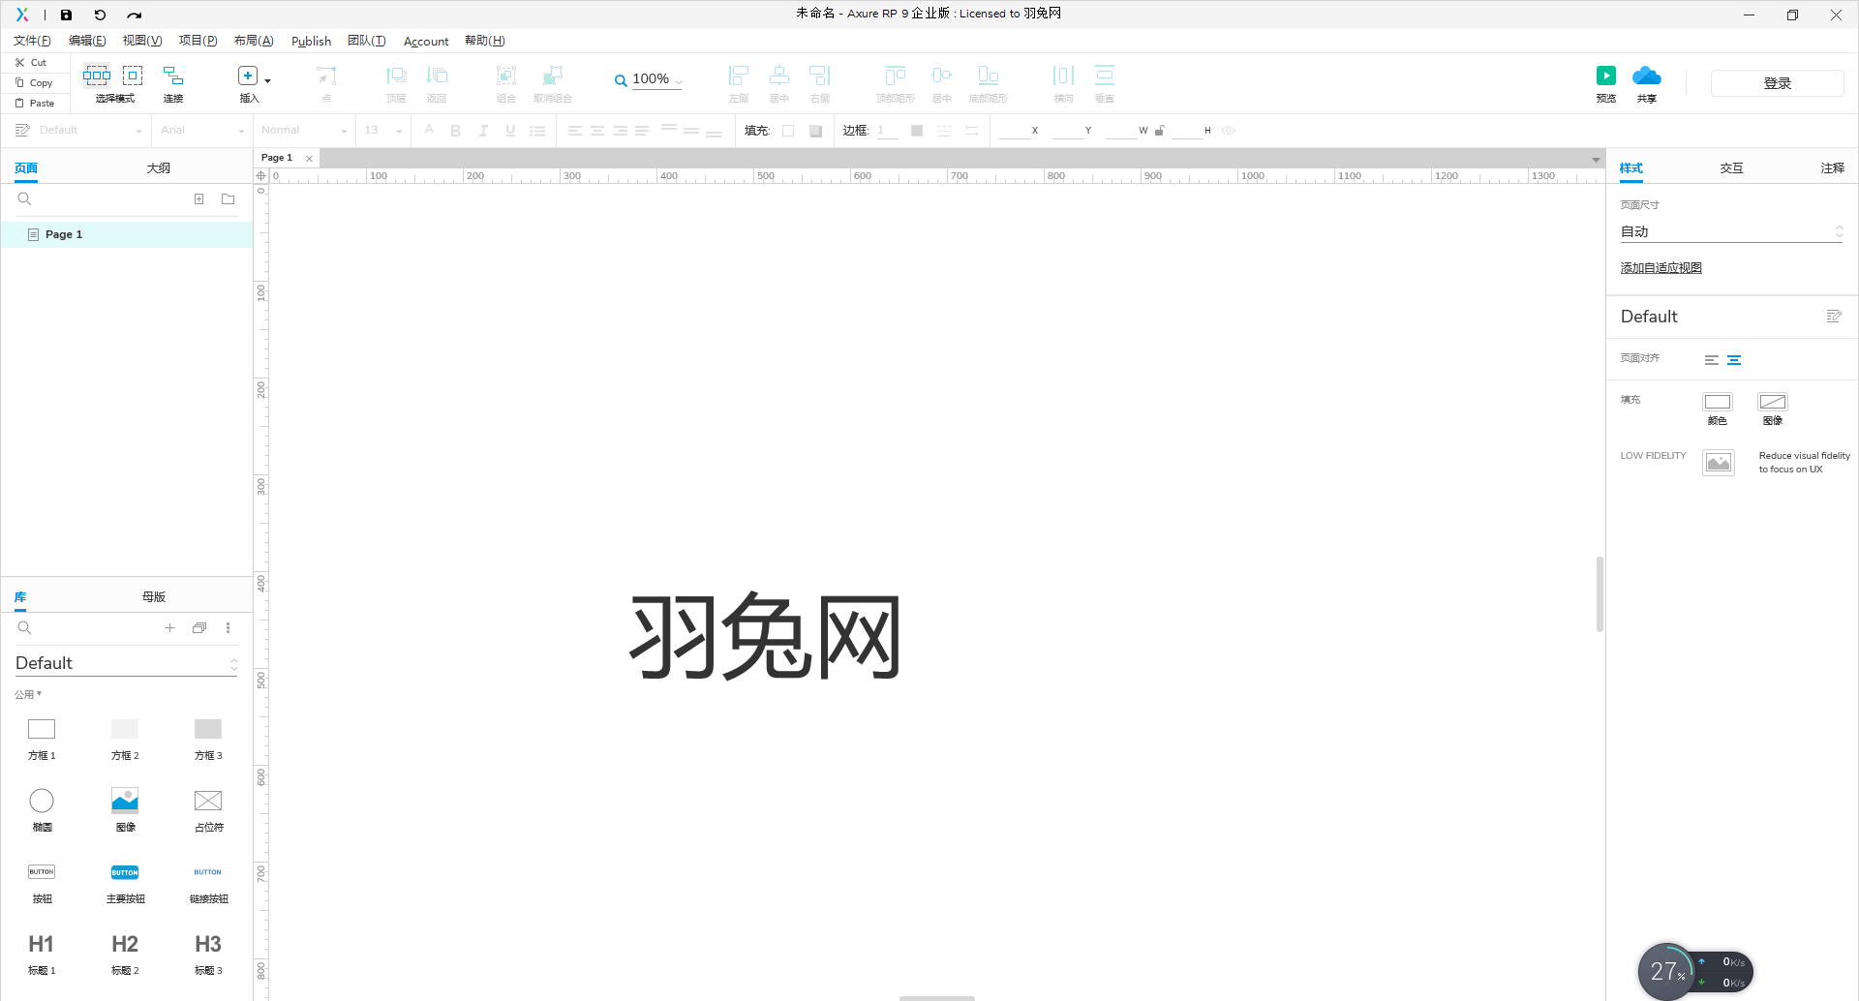Click the Redo arrow icon
Screen dimensions: 1859x1001
tap(134, 15)
